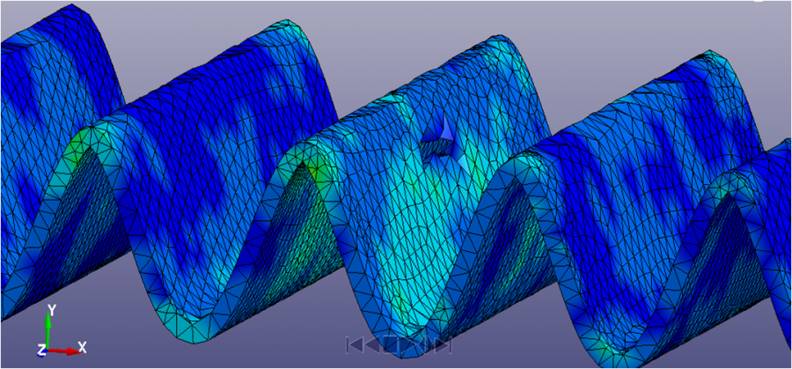Stop animation with the square button
Viewport: 792px width, 369px height.
click(x=391, y=345)
